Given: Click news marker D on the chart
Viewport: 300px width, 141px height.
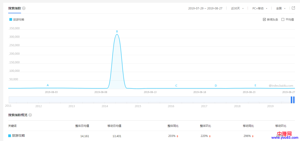Looking at the screenshot, I should click(x=216, y=86).
